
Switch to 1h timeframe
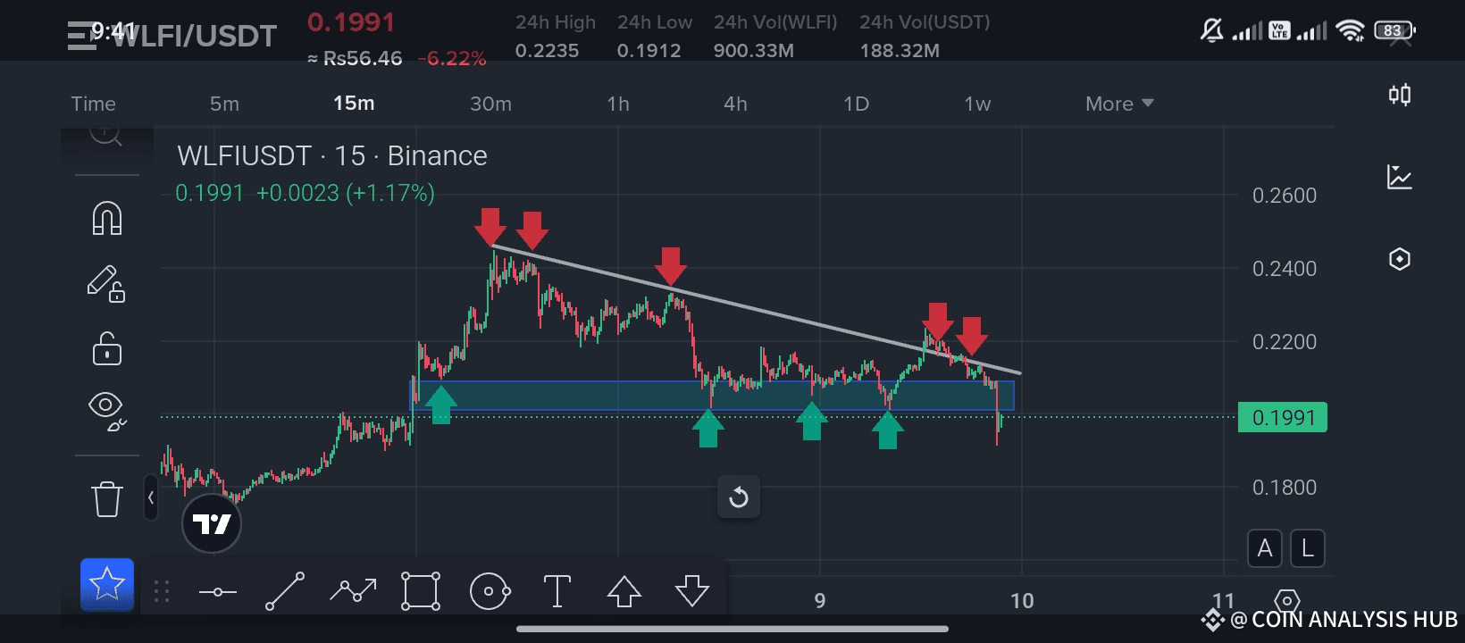click(618, 104)
